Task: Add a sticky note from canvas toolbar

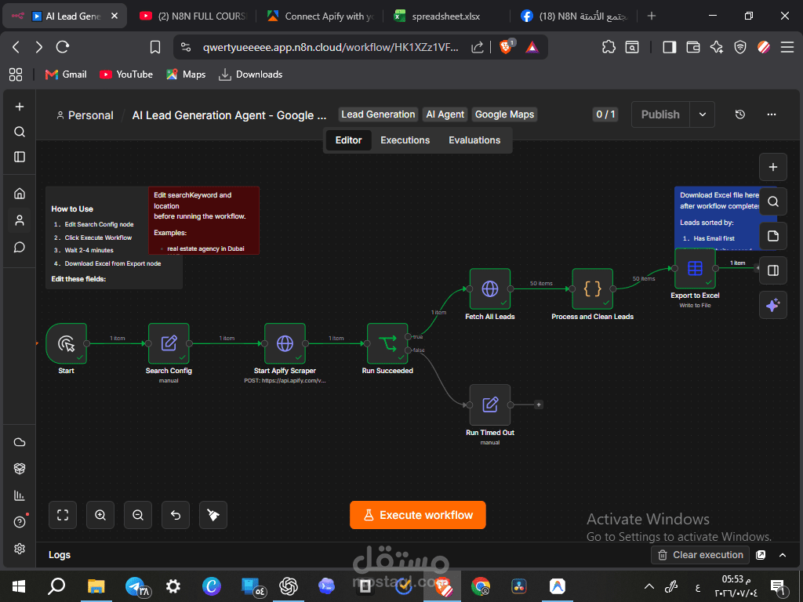Action: click(772, 236)
